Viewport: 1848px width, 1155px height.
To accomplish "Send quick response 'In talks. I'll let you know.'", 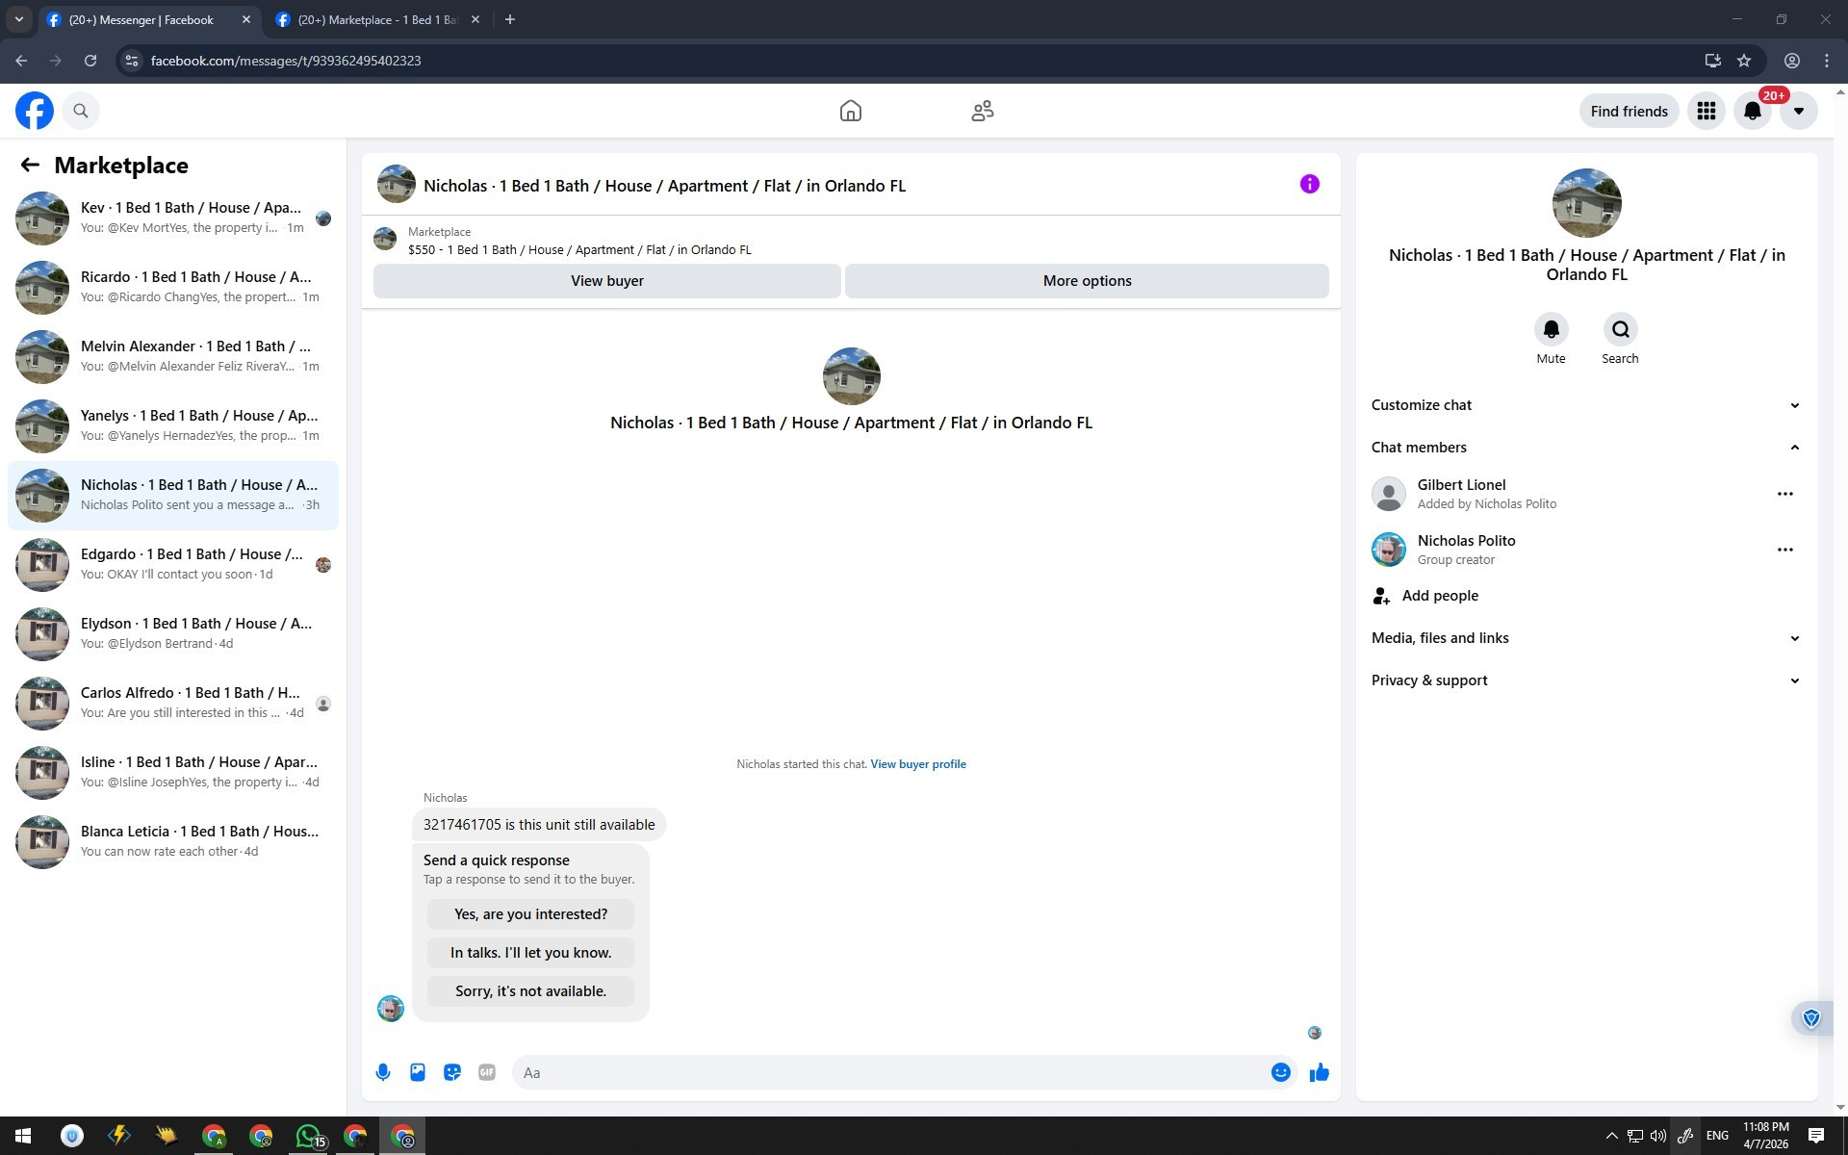I will (x=530, y=953).
